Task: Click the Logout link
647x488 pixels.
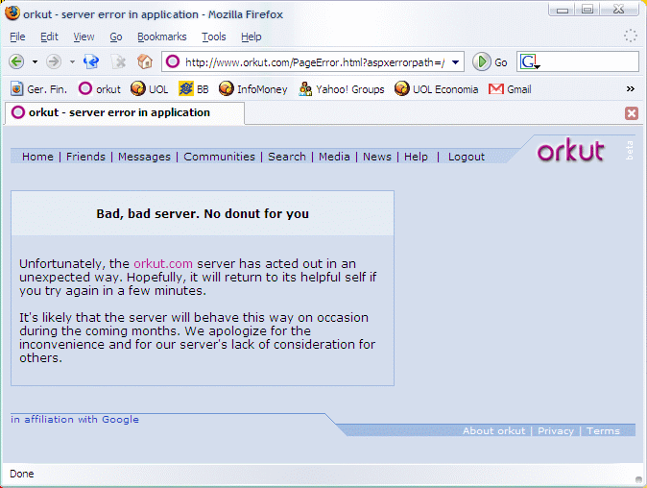Action: pyautogui.click(x=467, y=157)
